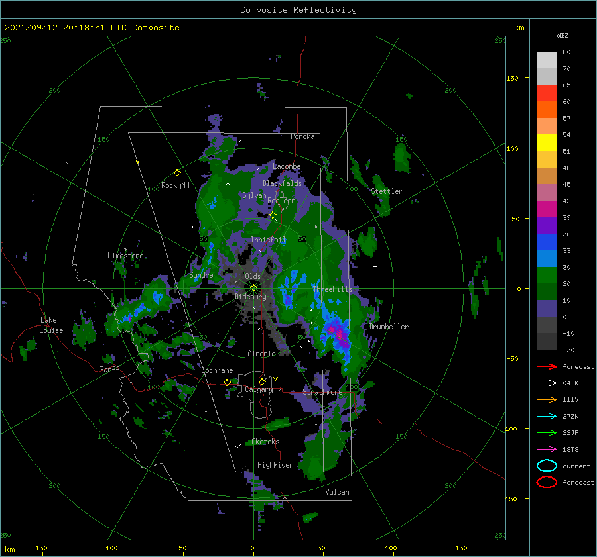This screenshot has width=597, height=557.
Task: Select the orange 57-60 dBZ swatch
Action: 547,110
